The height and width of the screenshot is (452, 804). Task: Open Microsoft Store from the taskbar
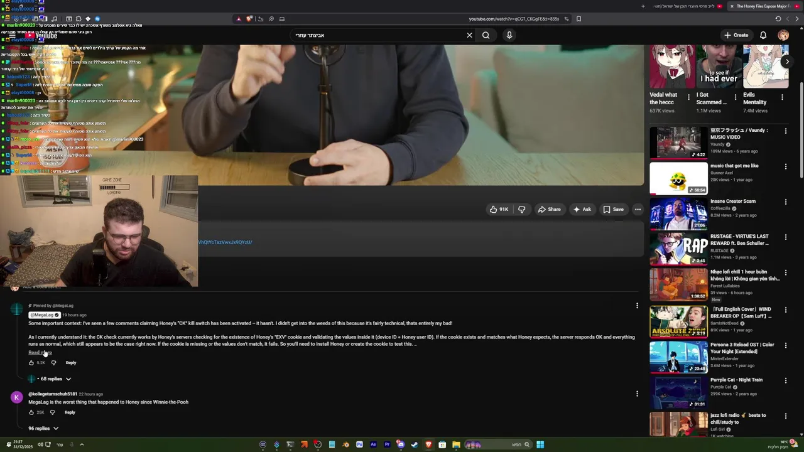(x=442, y=444)
